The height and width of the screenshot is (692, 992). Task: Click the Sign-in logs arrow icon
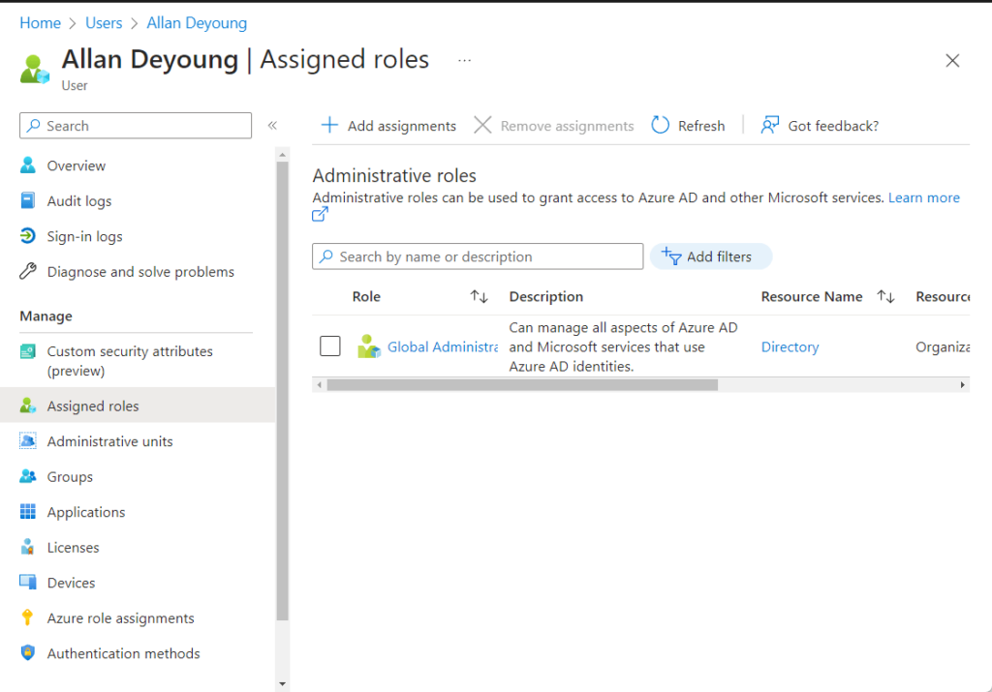coord(28,236)
